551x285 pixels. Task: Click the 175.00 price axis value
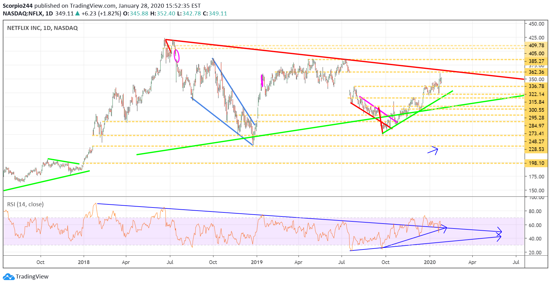coord(536,177)
